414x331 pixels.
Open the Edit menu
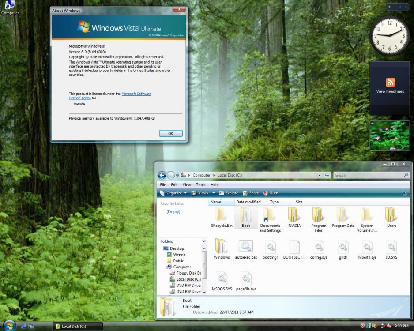click(x=174, y=185)
